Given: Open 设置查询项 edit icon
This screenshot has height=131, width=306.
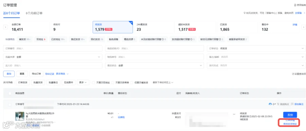Looking at the screenshot, I should click(293, 74).
